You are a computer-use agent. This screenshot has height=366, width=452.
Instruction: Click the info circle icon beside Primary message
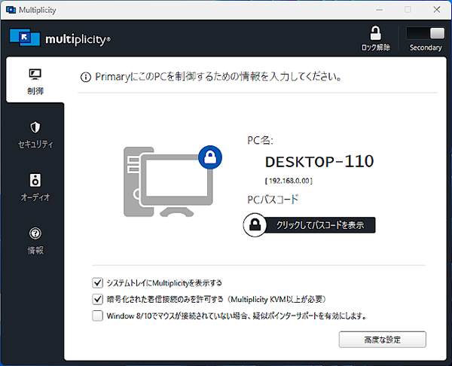click(x=86, y=77)
